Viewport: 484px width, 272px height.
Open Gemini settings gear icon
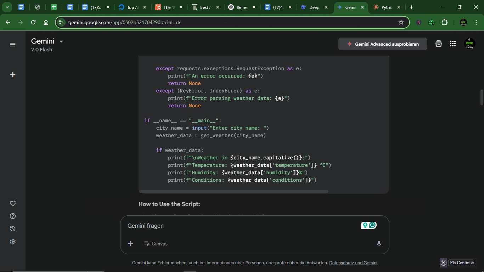[x=13, y=242]
